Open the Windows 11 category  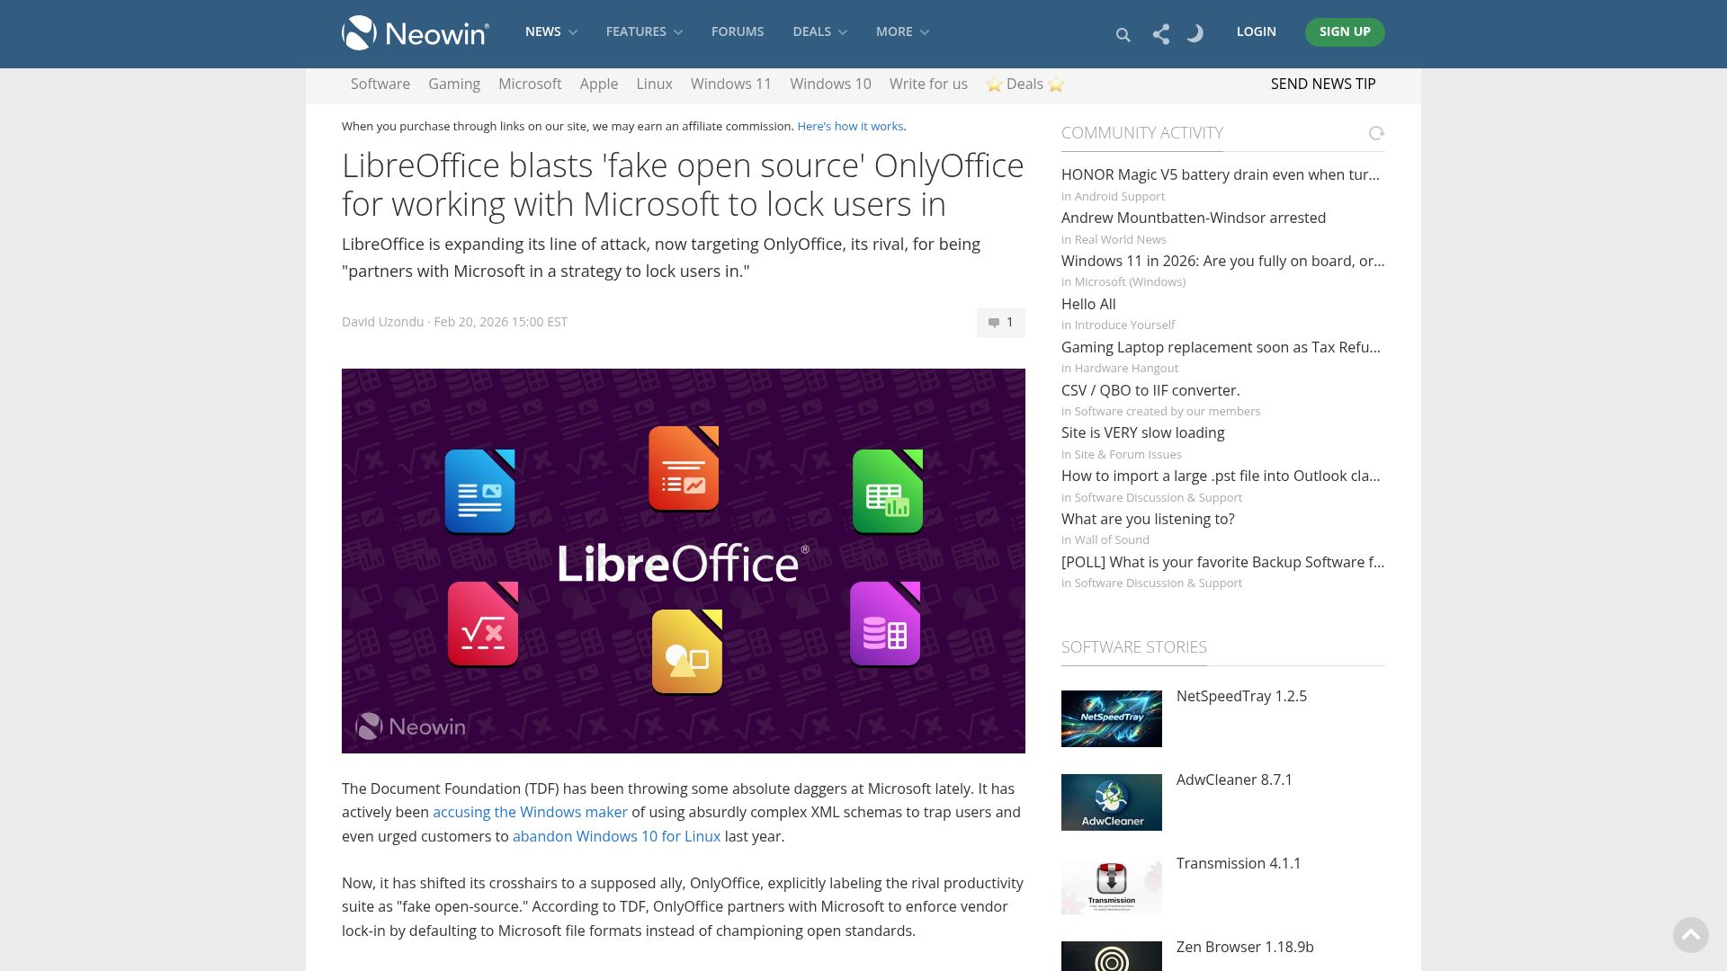[731, 84]
